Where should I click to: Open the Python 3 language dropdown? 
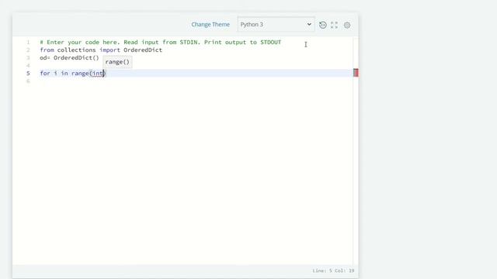click(x=276, y=24)
